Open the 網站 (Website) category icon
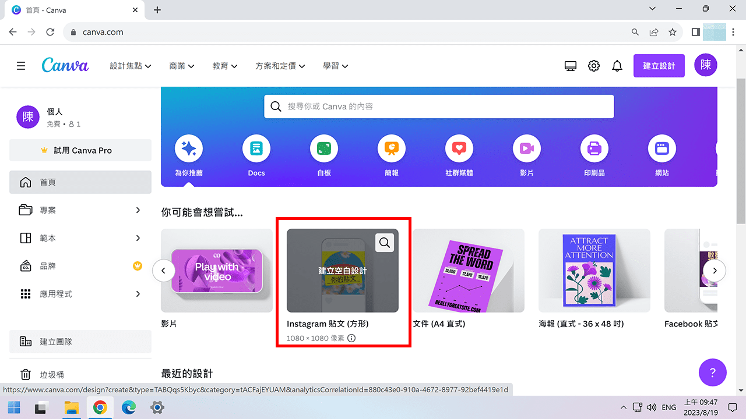This screenshot has width=746, height=419. (x=661, y=148)
